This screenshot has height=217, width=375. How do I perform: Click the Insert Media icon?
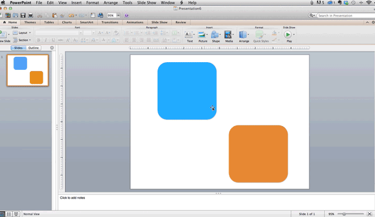[228, 35]
